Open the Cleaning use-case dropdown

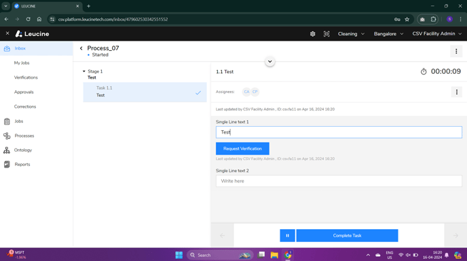[x=351, y=34]
